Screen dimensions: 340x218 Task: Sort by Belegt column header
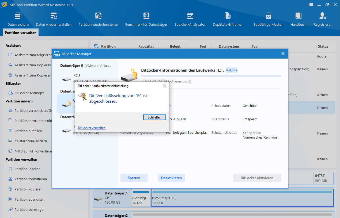pyautogui.click(x=175, y=46)
